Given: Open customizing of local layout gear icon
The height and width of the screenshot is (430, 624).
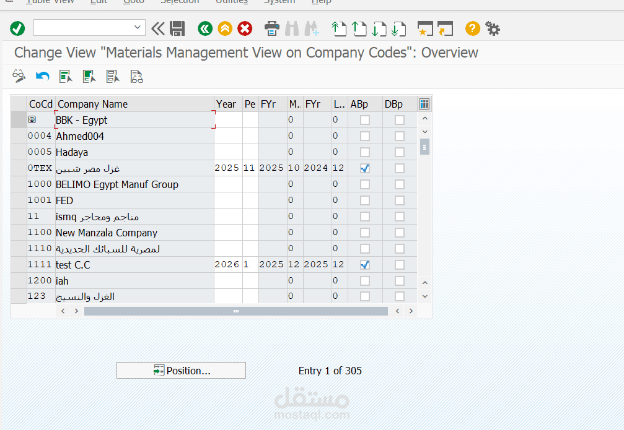Looking at the screenshot, I should click(x=493, y=28).
